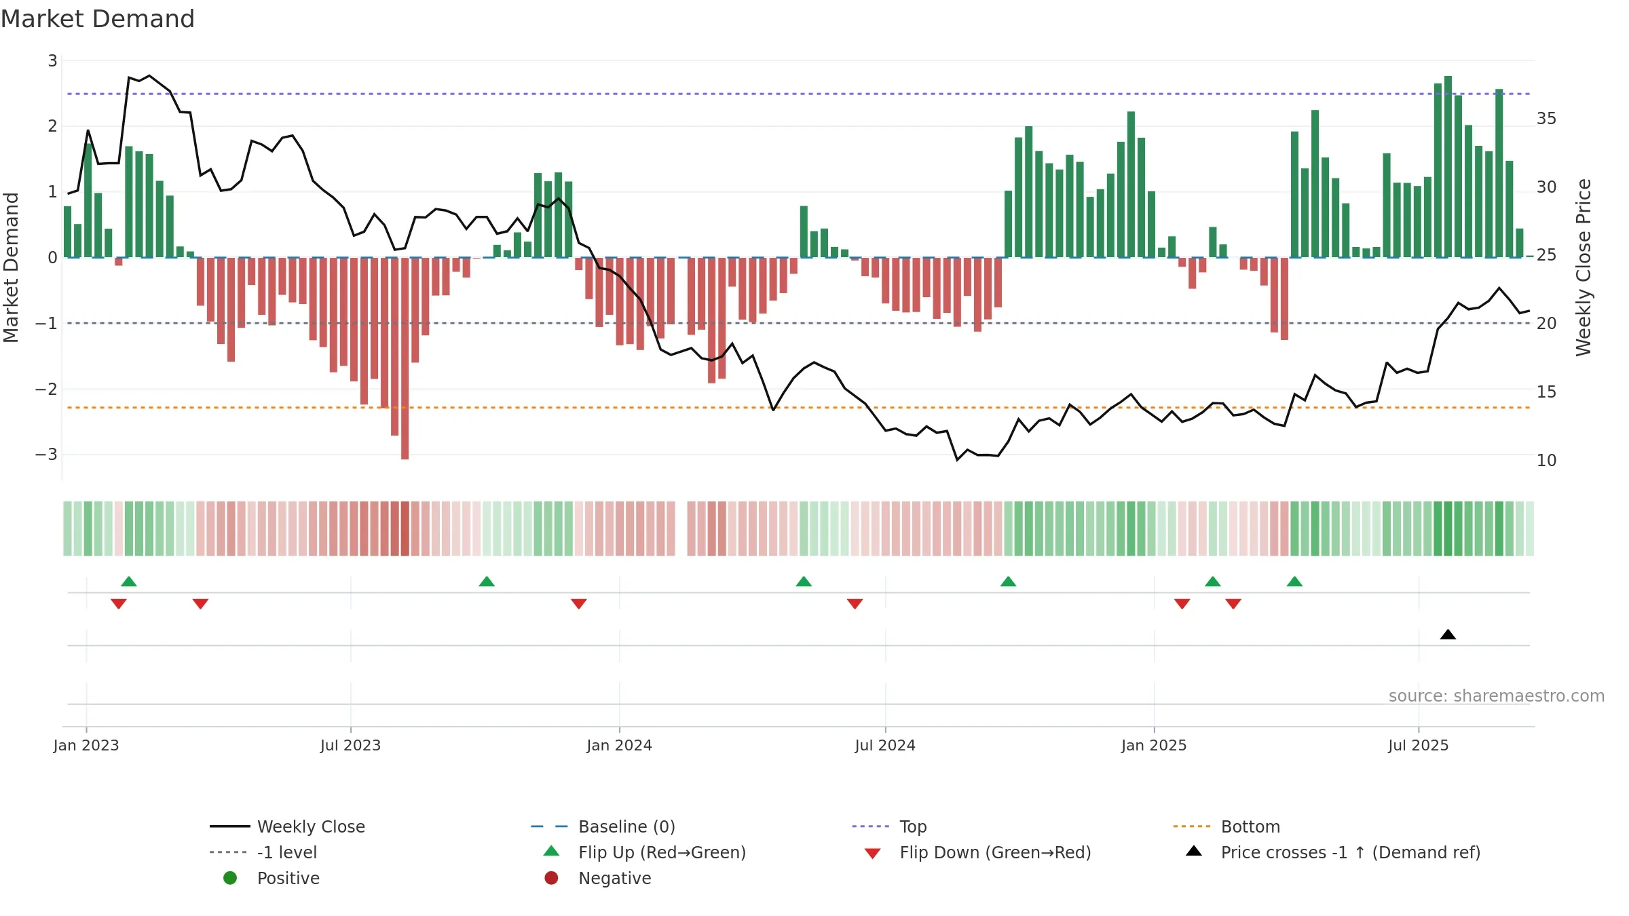
Task: Click the green Positive legend dot
Action: click(x=230, y=878)
